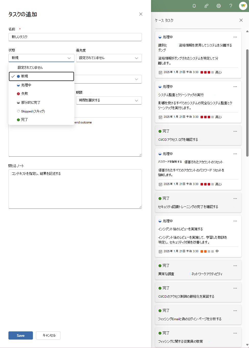Viewport: 249px width, 348px height.
Task: Open more options for インシデント後のレビューを実施する task
Action: point(235,221)
